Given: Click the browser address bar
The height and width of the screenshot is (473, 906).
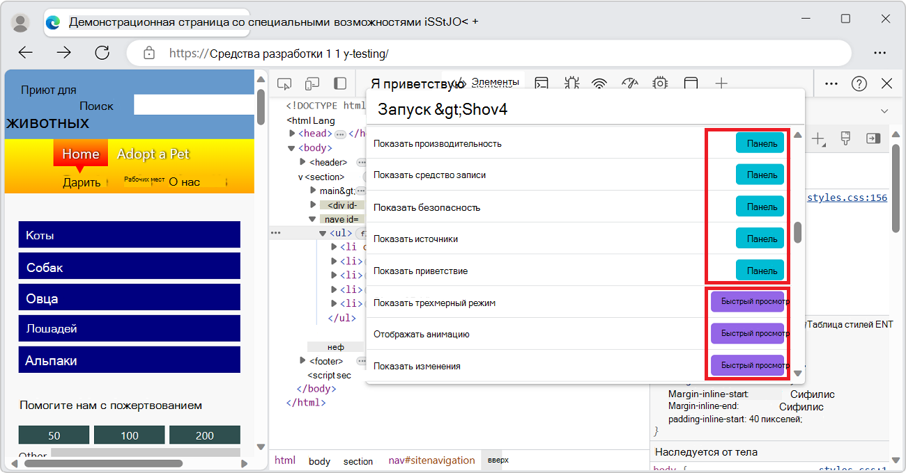Looking at the screenshot, I should (x=488, y=53).
